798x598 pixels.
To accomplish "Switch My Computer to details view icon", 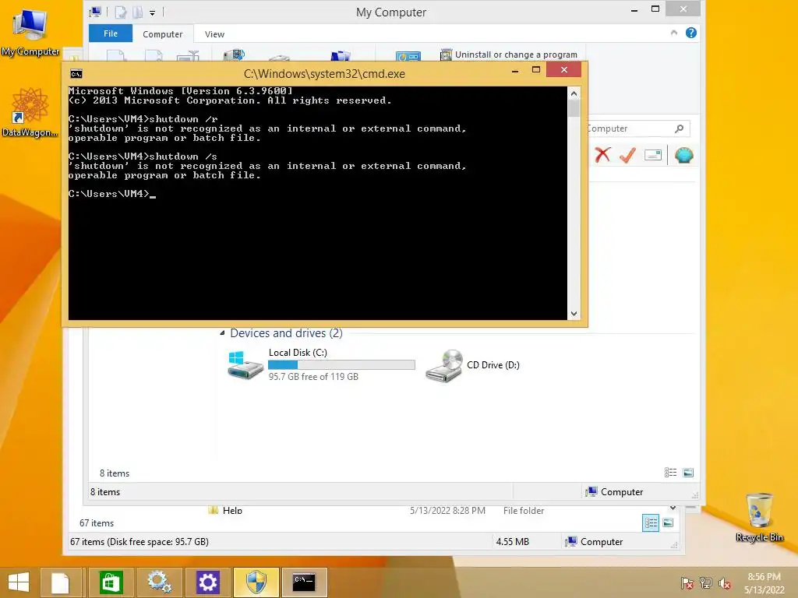I will point(671,473).
